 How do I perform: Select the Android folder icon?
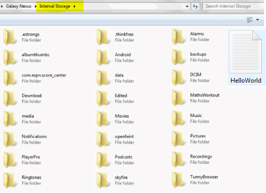tap(104, 57)
